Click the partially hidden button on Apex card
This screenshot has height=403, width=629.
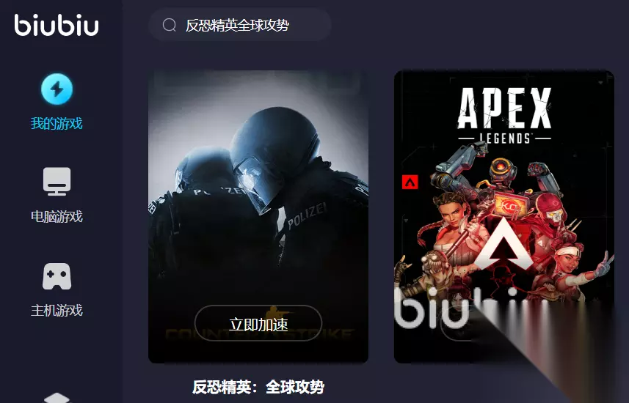[457, 327]
